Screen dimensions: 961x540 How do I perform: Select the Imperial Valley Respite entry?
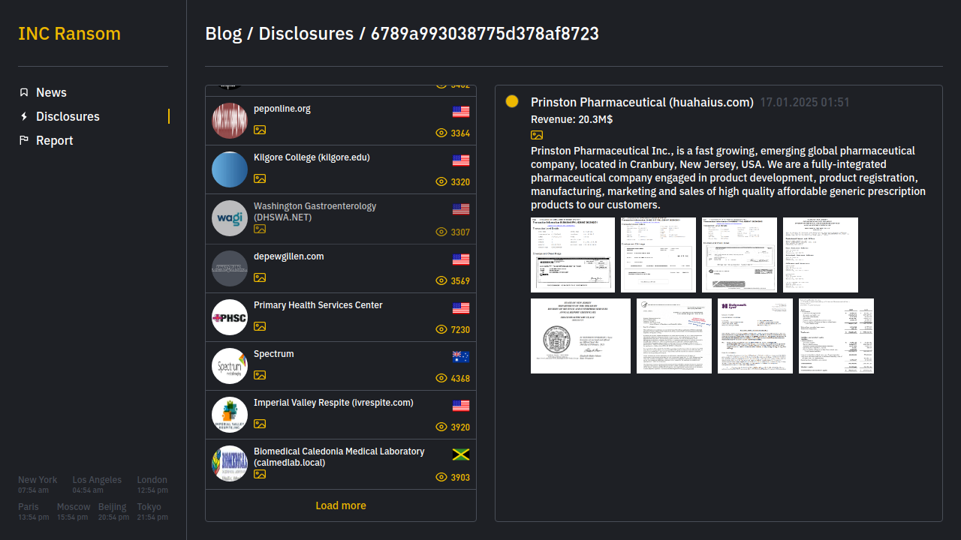333,403
